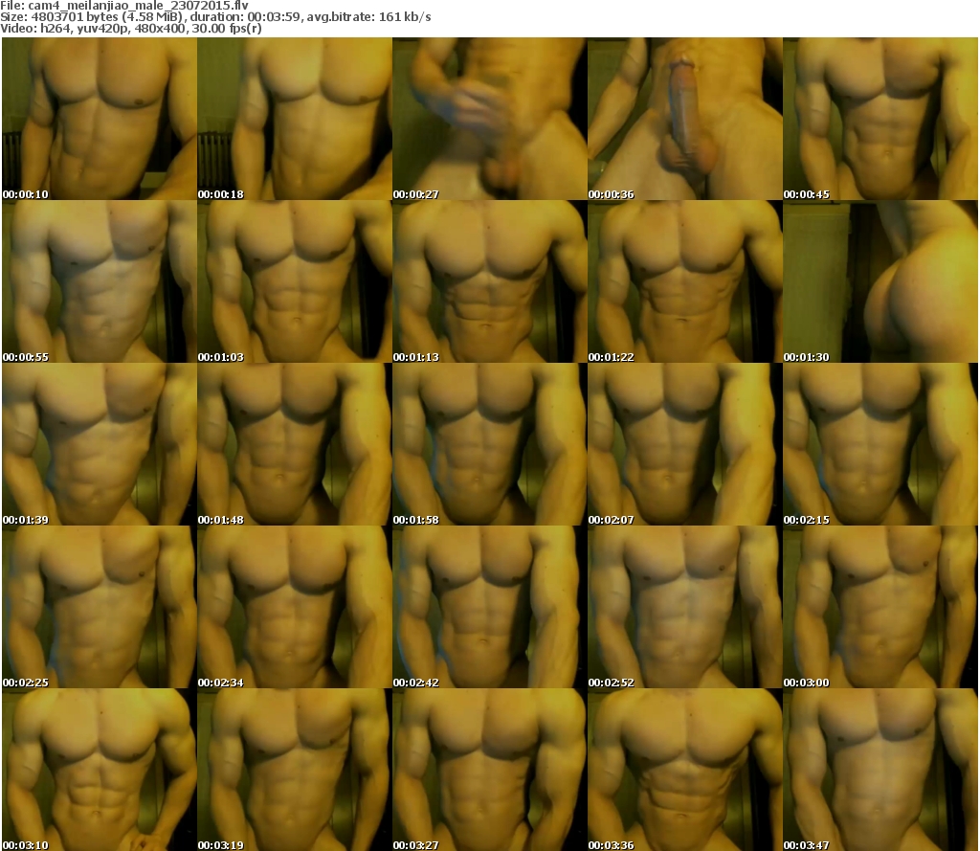Pick the thumbnail stamped 00:02:42
The height and width of the screenshot is (851, 980).
coord(489,607)
